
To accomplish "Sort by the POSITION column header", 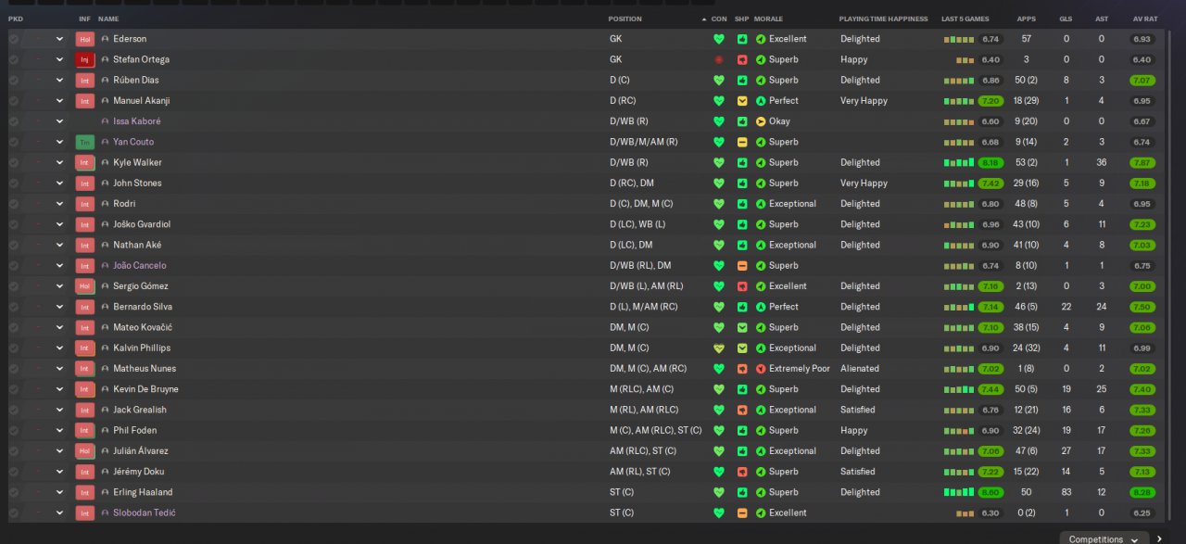I will [x=625, y=19].
